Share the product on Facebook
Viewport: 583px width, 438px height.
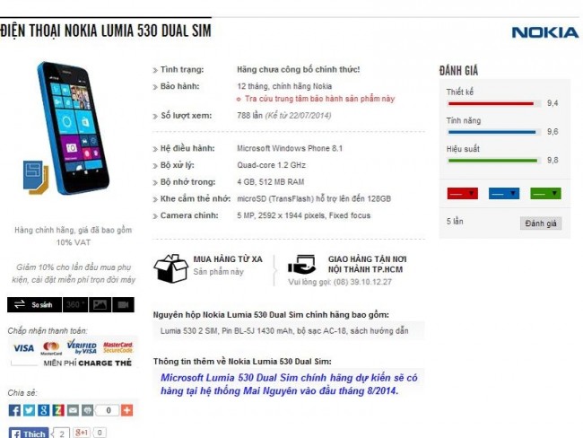[14, 410]
